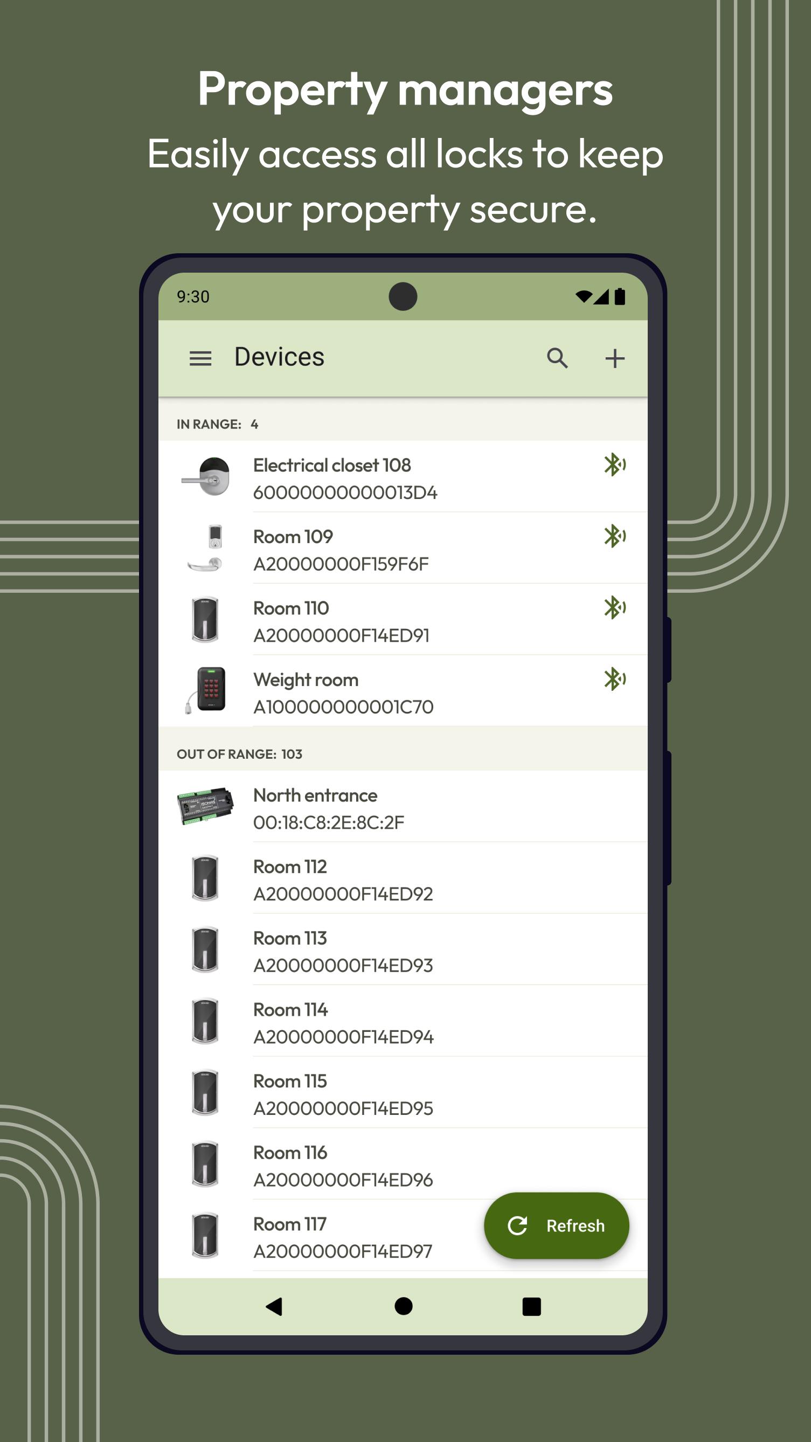Select the Weight room device name
The height and width of the screenshot is (1442, 811).
[x=306, y=680]
